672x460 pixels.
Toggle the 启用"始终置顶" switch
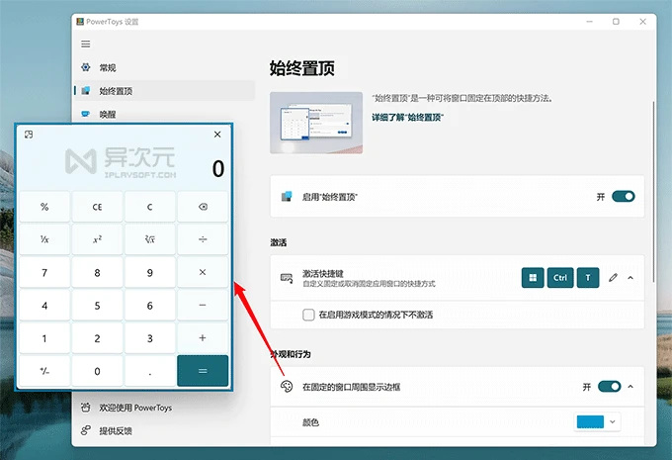tap(624, 197)
